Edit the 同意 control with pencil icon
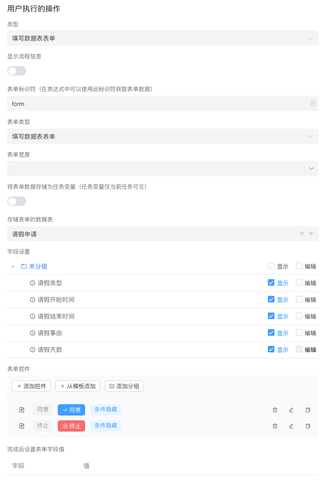328x481 pixels. pos(291,410)
